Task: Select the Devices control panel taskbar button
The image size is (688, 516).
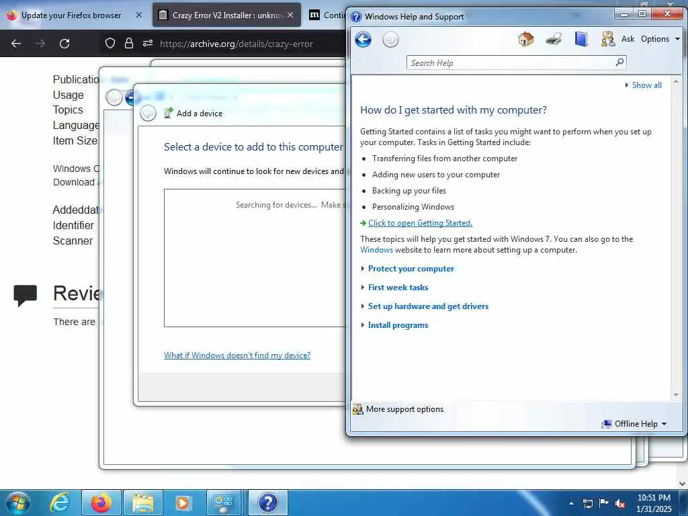Action: 224,503
